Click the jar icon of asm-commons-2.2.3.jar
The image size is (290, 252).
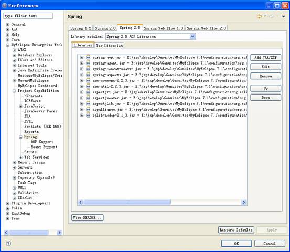pyautogui.click(x=88, y=80)
